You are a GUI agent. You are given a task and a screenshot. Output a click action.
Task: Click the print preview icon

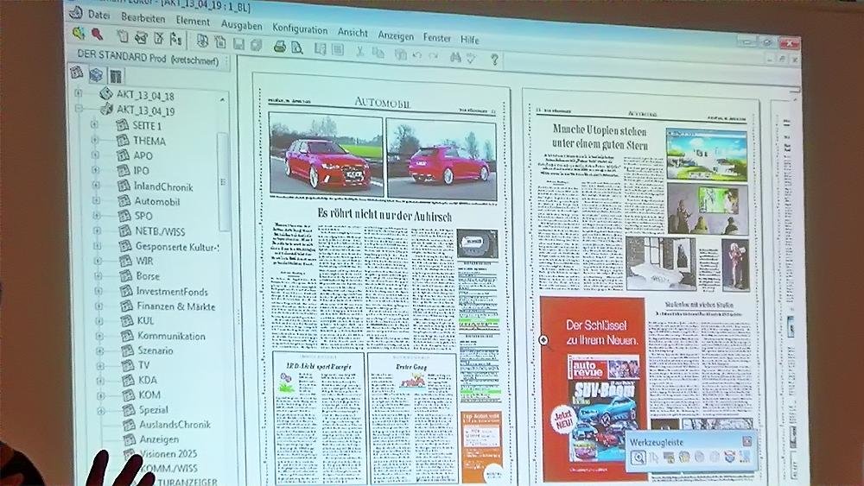pyautogui.click(x=296, y=47)
